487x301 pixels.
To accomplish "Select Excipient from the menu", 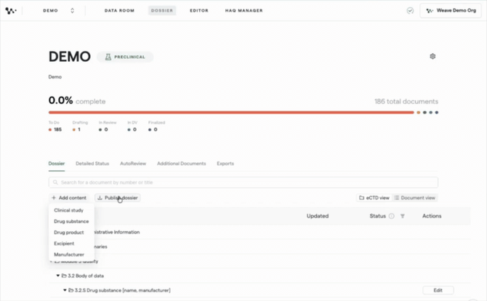I will coord(64,244).
